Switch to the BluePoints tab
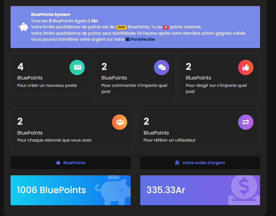 [x=70, y=163]
